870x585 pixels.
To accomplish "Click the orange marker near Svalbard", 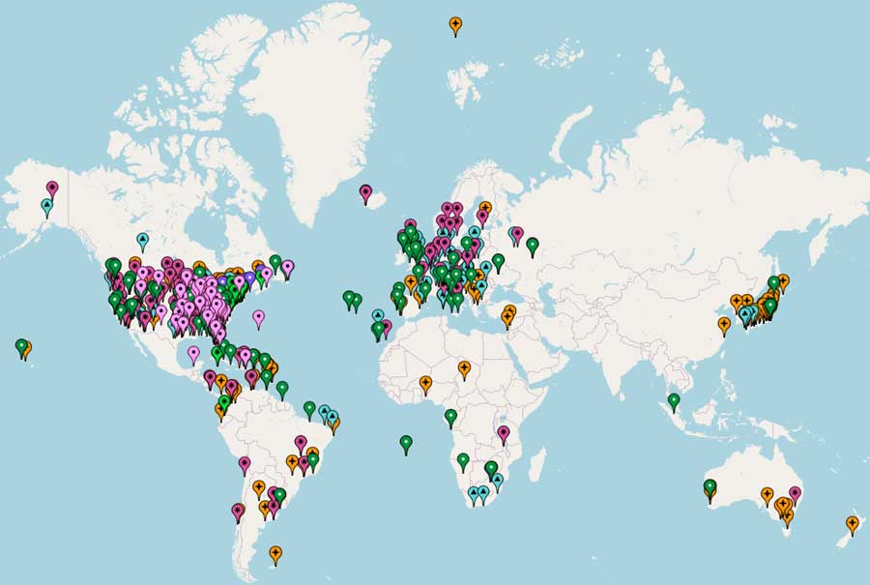I will [x=455, y=24].
